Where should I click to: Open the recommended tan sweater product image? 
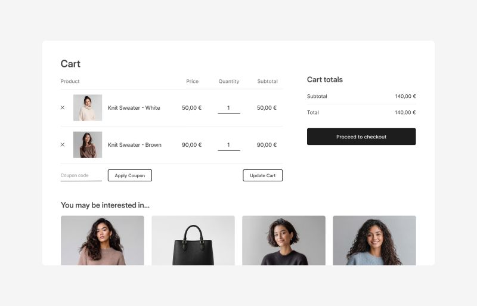pyautogui.click(x=103, y=240)
